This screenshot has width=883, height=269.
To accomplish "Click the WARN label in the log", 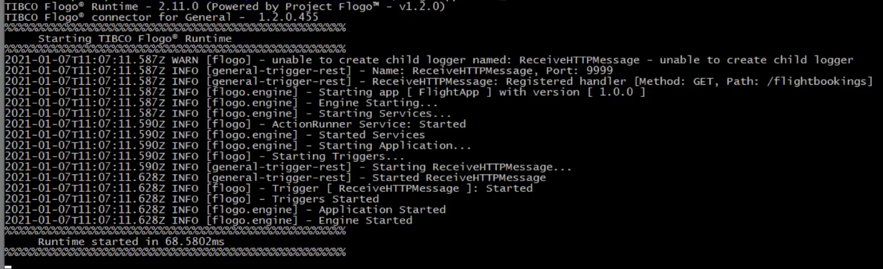I will coord(186,60).
